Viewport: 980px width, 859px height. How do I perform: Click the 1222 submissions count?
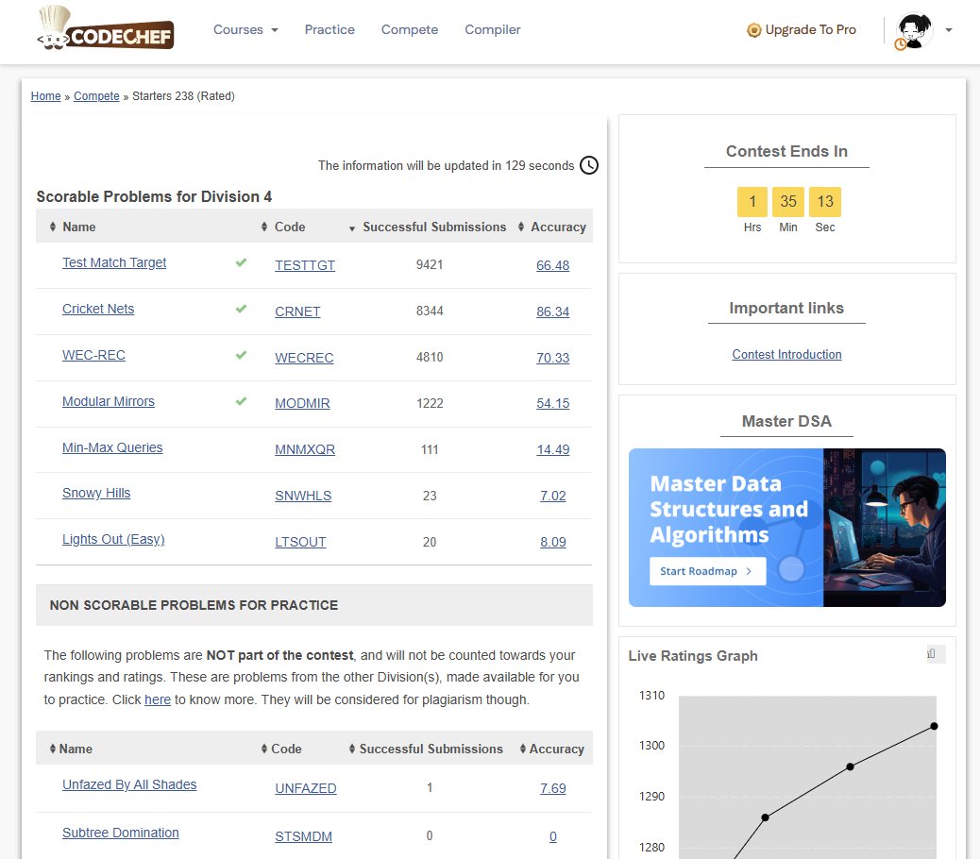click(x=430, y=404)
